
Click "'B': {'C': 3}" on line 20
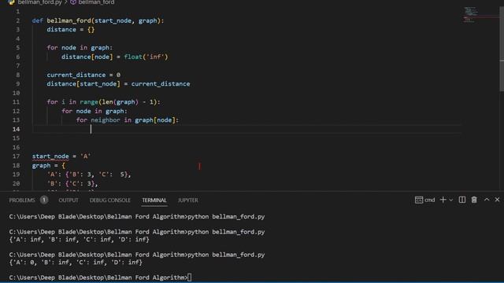point(72,183)
